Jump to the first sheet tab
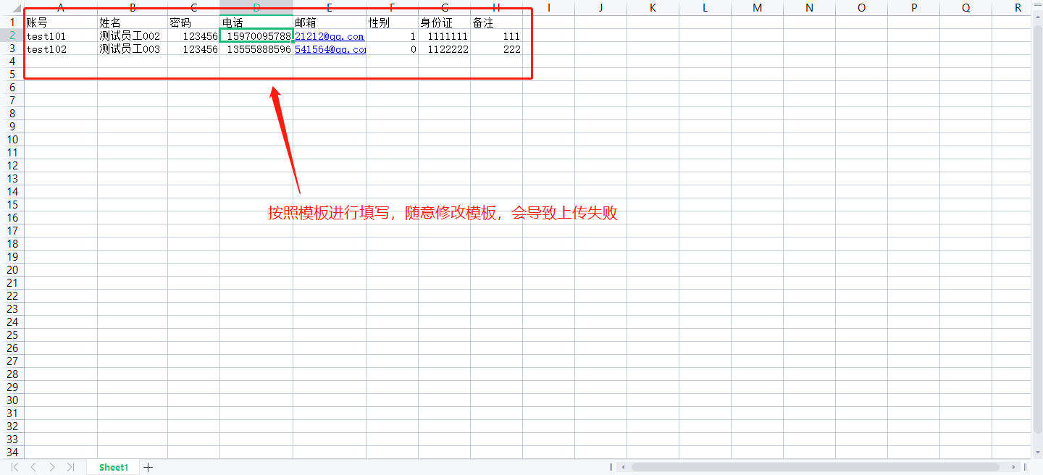The height and width of the screenshot is (475, 1043). pyautogui.click(x=15, y=467)
